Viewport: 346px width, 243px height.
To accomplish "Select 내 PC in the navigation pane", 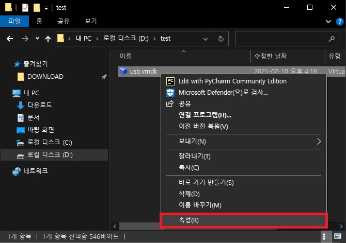I will coord(32,93).
